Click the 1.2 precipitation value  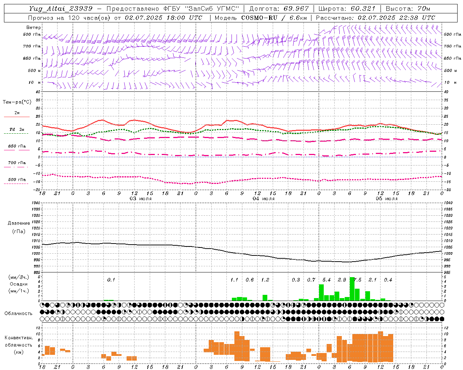[x=265, y=280]
